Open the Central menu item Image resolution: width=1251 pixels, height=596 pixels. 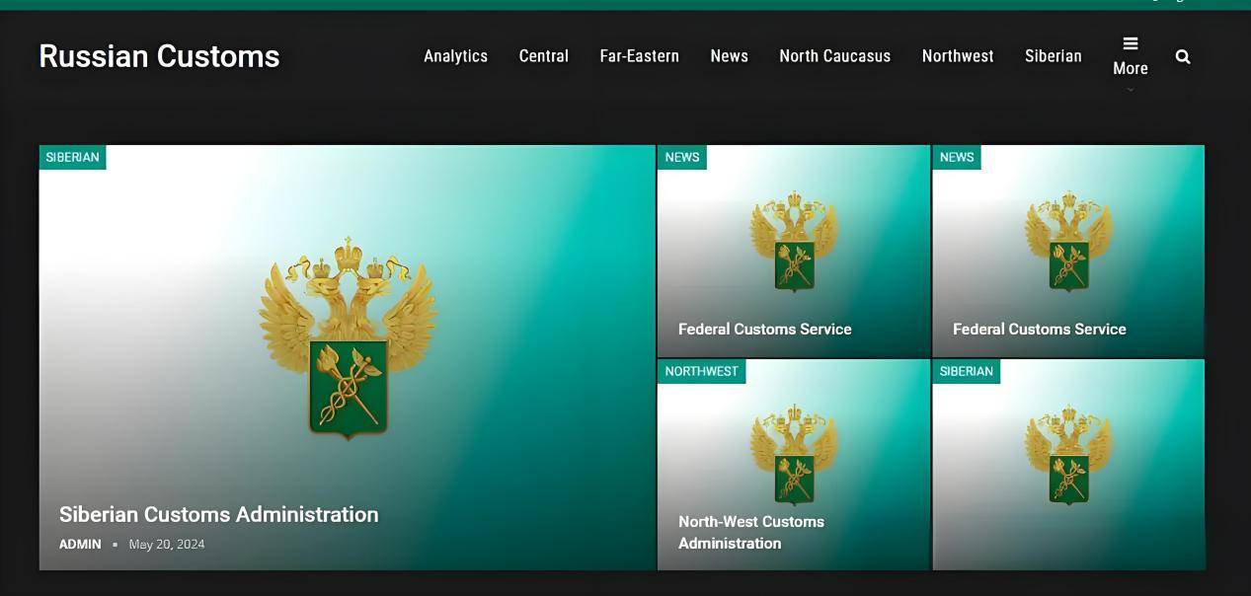[544, 56]
